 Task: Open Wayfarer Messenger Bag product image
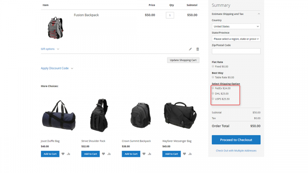pyautogui.click(x=180, y=115)
